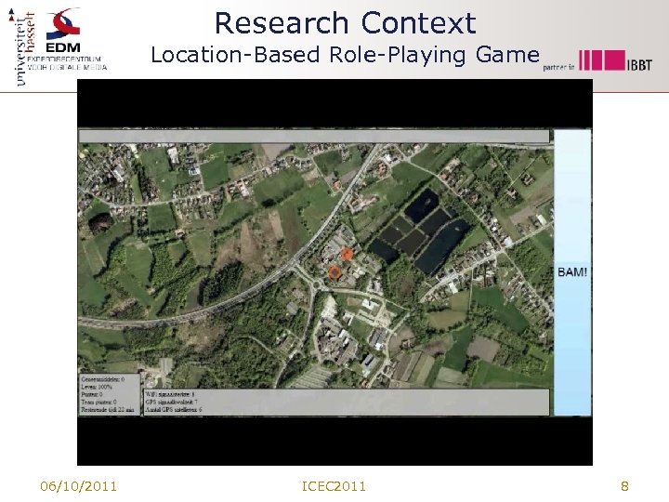Click the ICEC2011 footer text
This screenshot has width=669, height=502.
[334, 486]
